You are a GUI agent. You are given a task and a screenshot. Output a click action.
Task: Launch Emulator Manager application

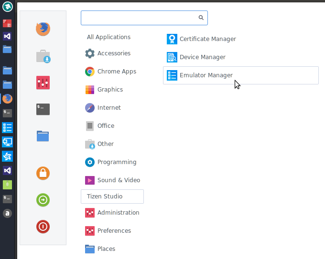241,75
